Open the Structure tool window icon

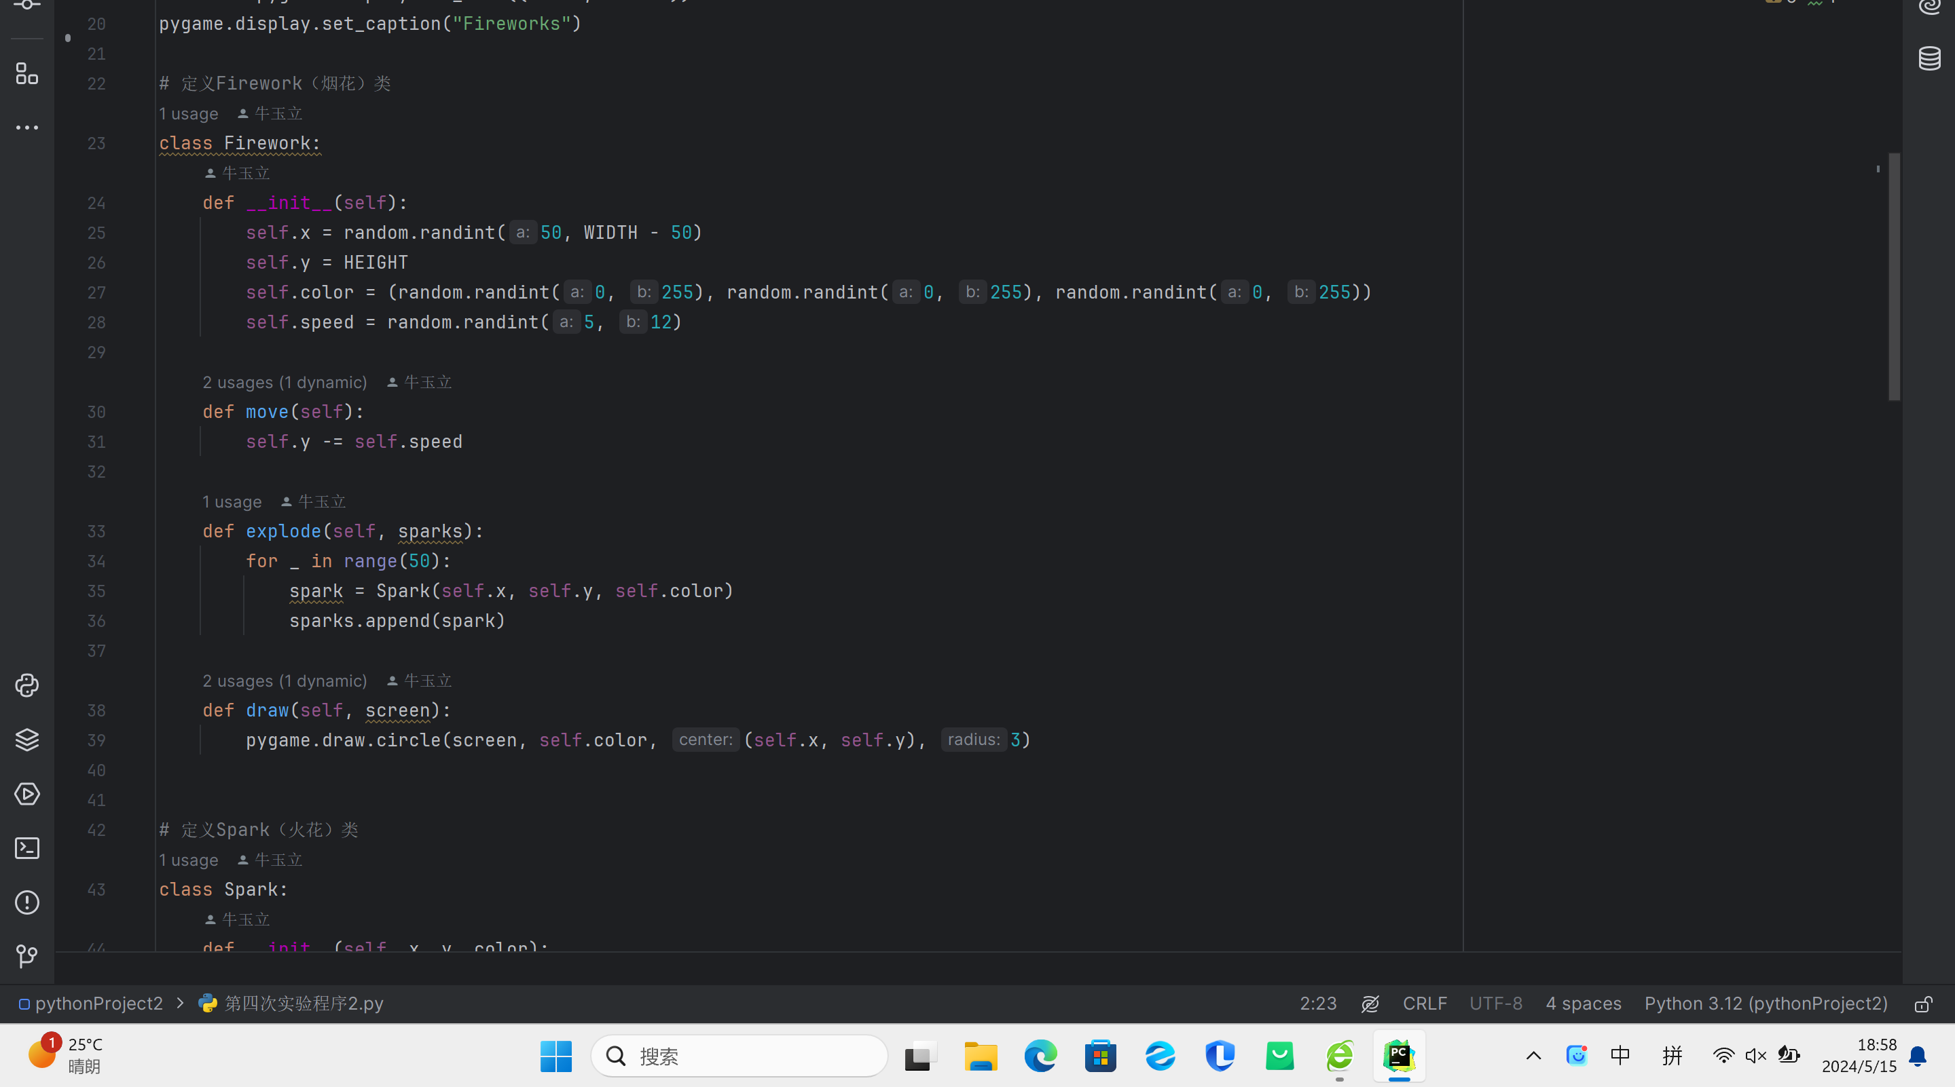pyautogui.click(x=26, y=73)
